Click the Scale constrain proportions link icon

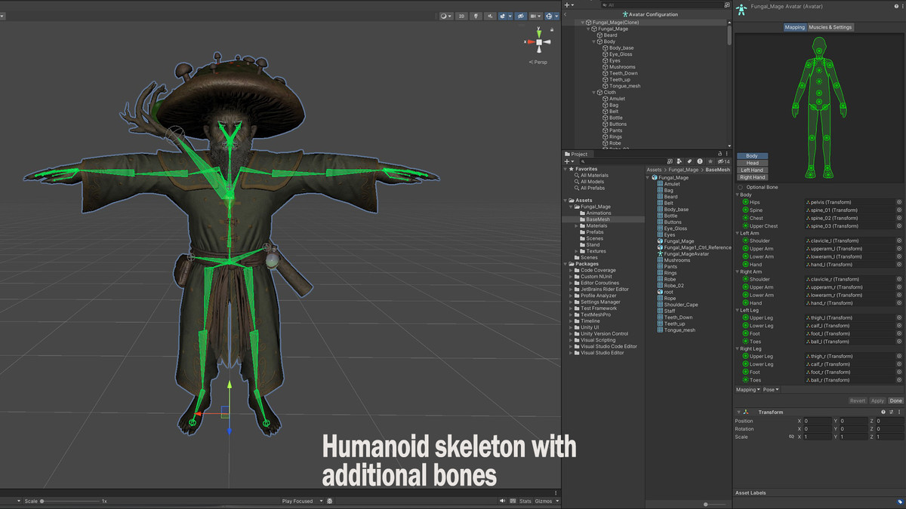coord(791,437)
